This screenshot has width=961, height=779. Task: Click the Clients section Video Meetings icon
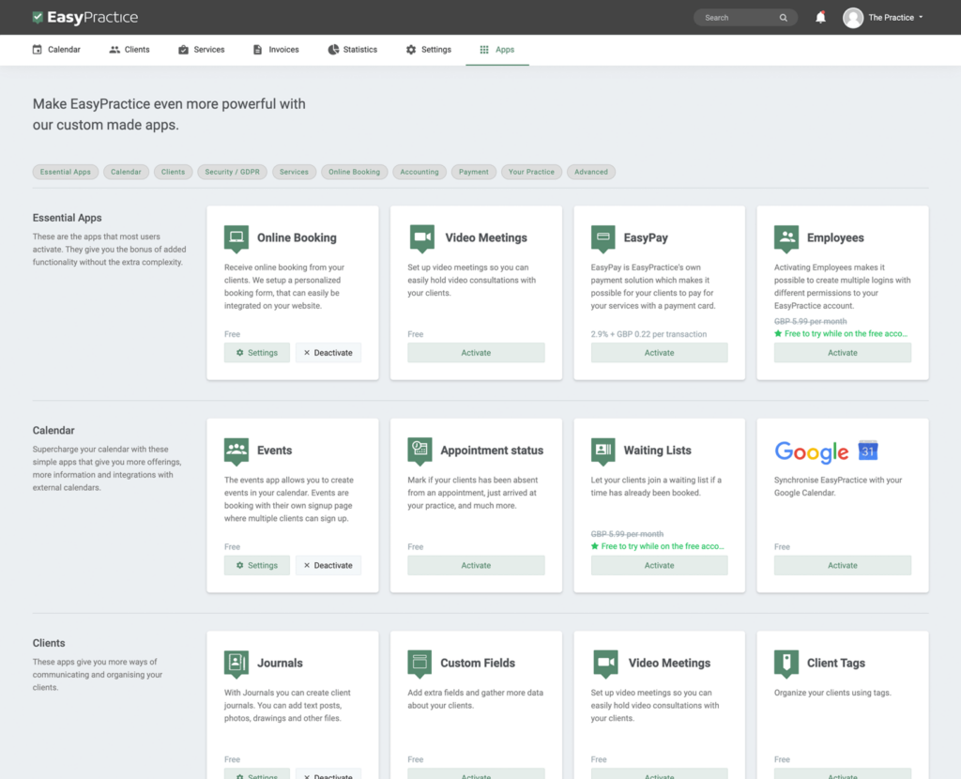click(x=605, y=664)
